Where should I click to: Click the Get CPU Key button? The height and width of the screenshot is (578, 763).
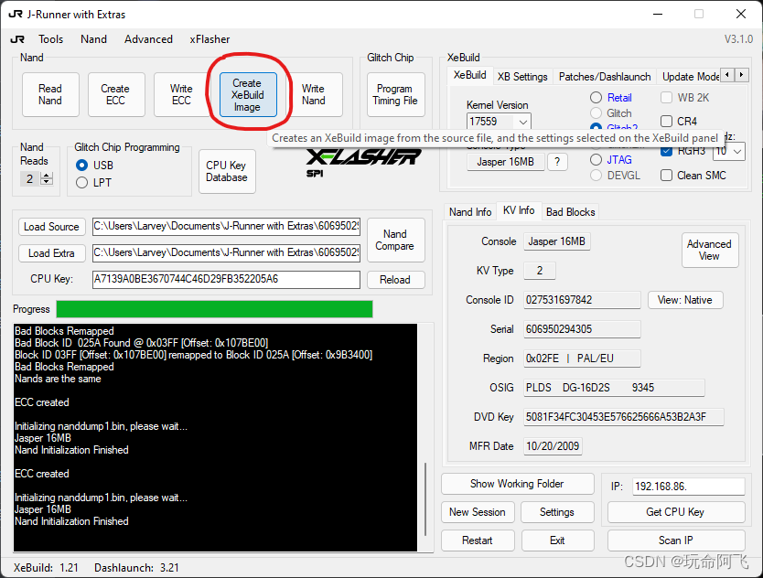676,512
